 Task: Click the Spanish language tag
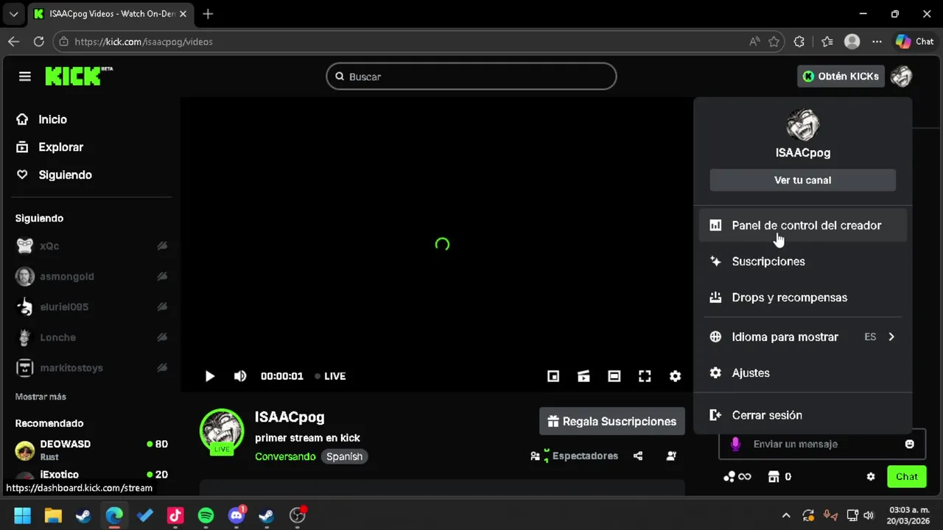click(x=344, y=456)
